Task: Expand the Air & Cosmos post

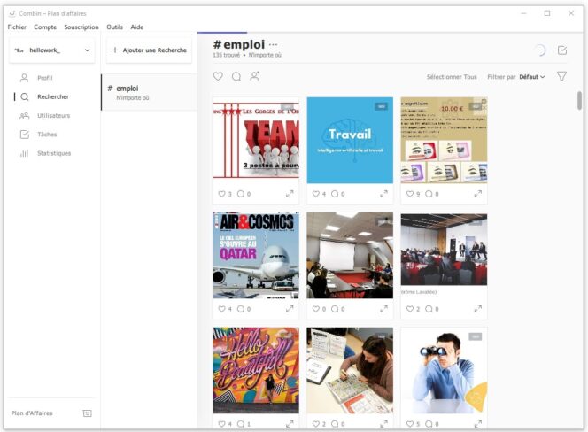Action: (290, 309)
